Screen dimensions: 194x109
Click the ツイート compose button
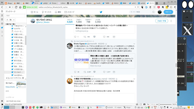pos(168,12)
